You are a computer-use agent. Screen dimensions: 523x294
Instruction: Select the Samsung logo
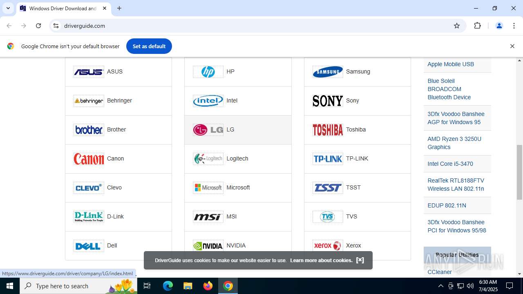pyautogui.click(x=328, y=72)
